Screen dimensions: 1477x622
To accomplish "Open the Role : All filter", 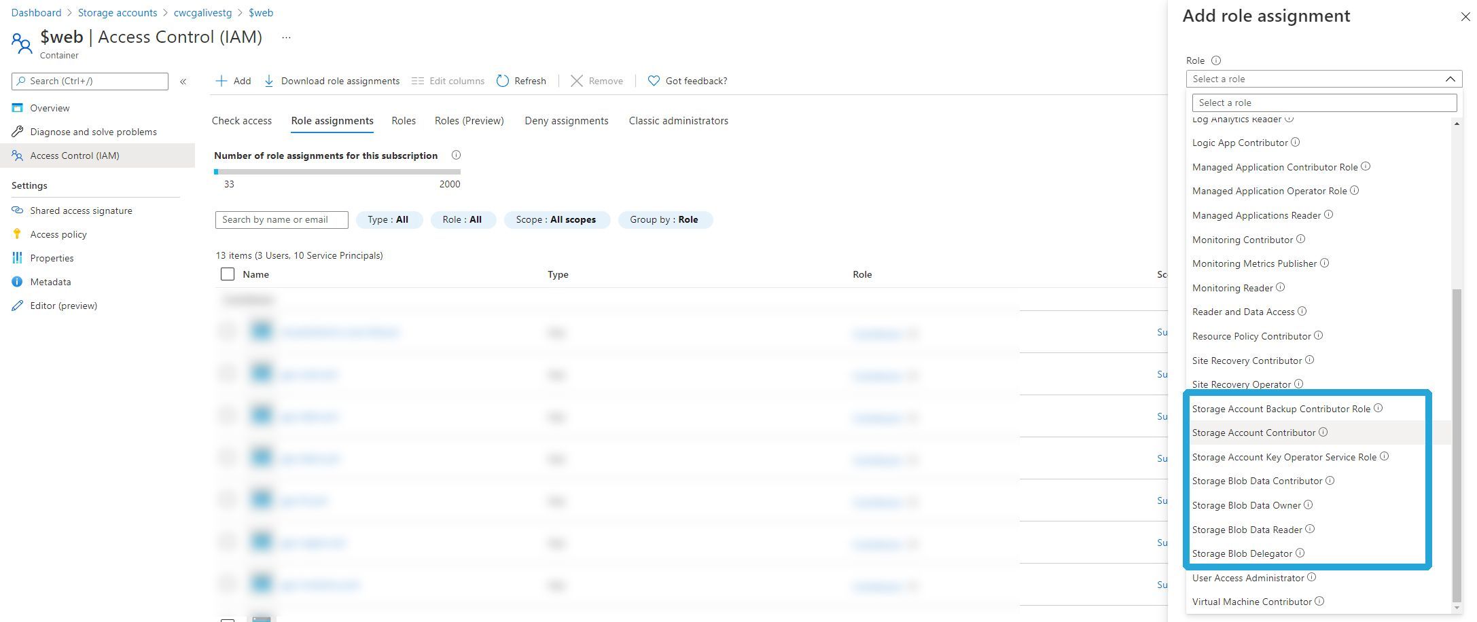I will (463, 219).
